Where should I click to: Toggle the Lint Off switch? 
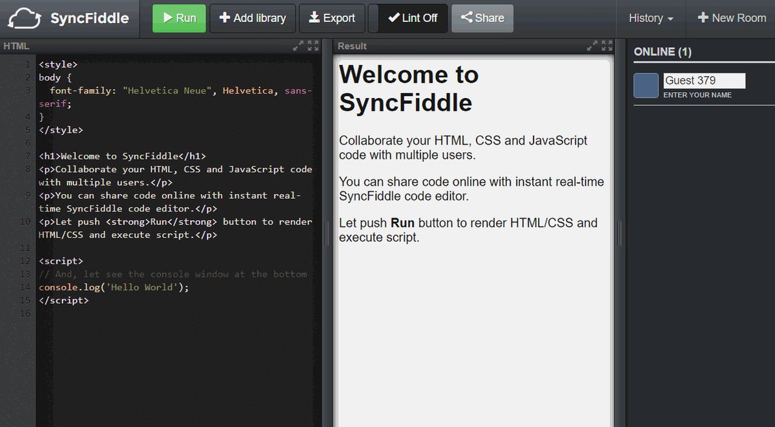point(408,18)
